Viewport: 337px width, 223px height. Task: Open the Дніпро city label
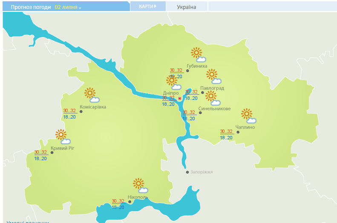tap(171, 93)
